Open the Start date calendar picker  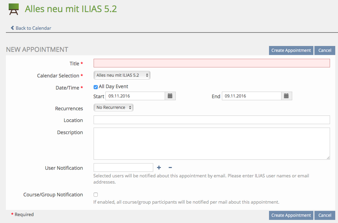pyautogui.click(x=170, y=96)
